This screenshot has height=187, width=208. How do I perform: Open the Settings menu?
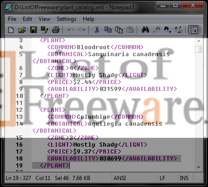click(x=67, y=19)
